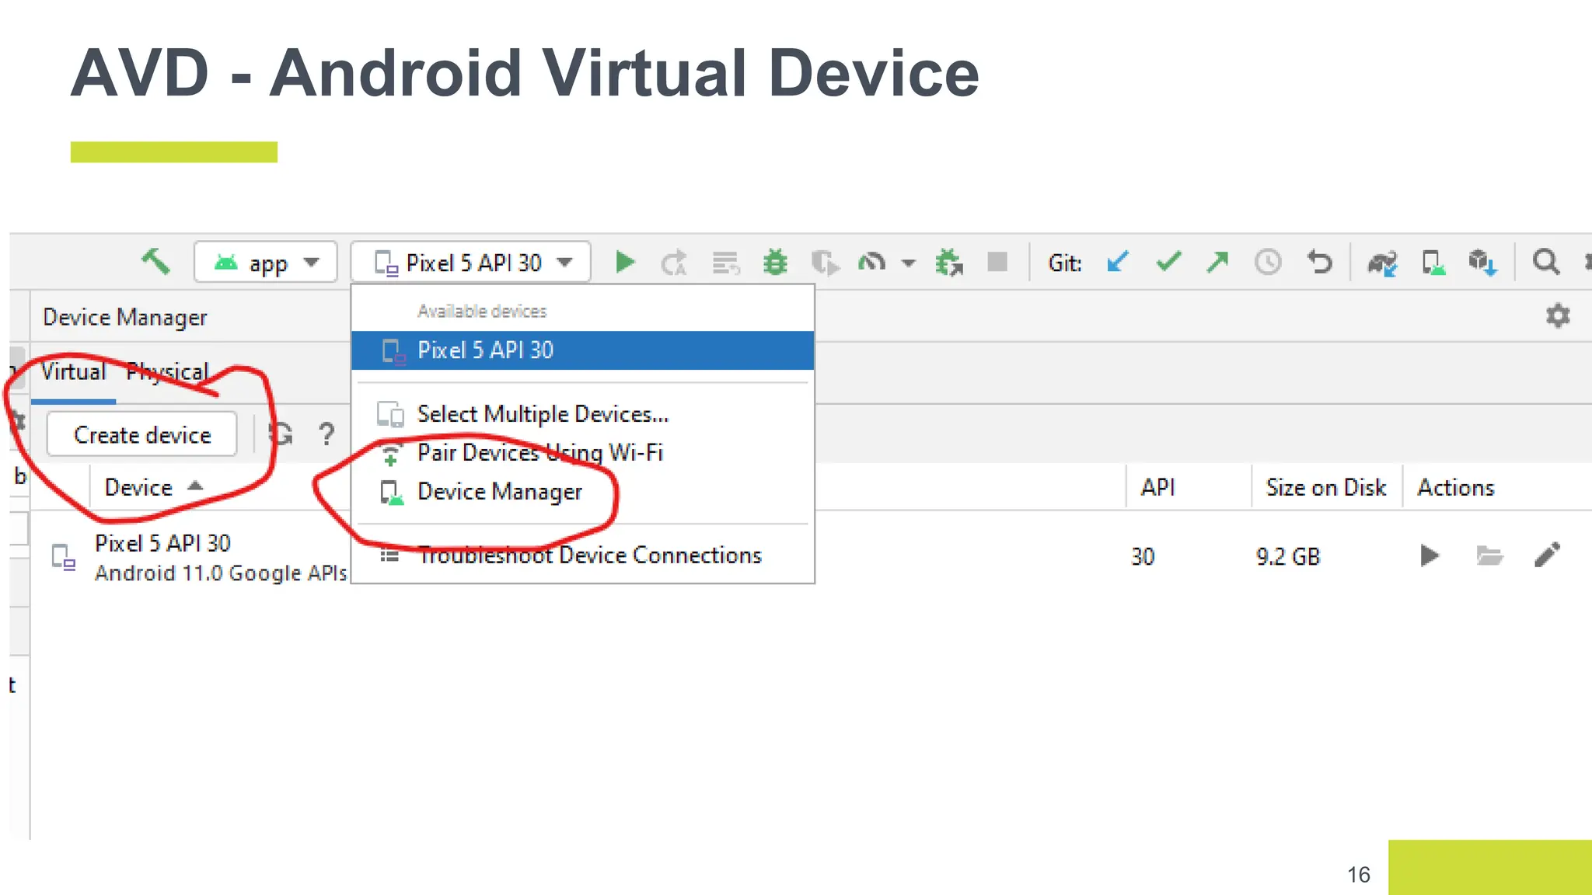Open the app run configuration dropdown
Screen dimensions: 1592x895
pos(265,263)
